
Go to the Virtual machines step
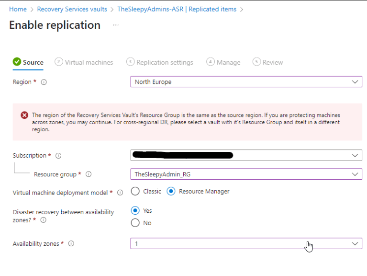point(84,62)
